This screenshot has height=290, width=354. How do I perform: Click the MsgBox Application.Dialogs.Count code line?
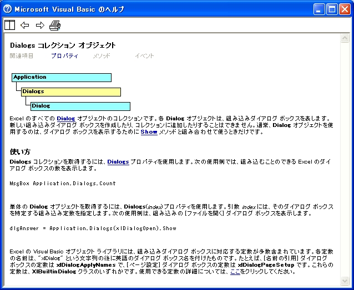63,183
